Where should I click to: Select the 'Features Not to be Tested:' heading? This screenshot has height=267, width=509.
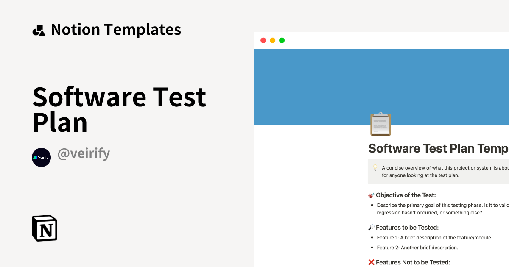(x=413, y=262)
